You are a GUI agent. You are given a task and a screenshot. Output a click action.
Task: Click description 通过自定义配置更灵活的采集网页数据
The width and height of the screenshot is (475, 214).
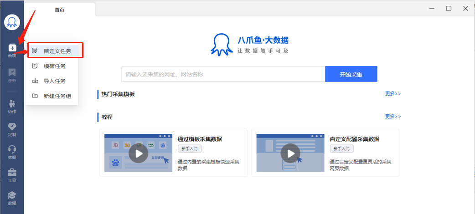tap(361, 165)
